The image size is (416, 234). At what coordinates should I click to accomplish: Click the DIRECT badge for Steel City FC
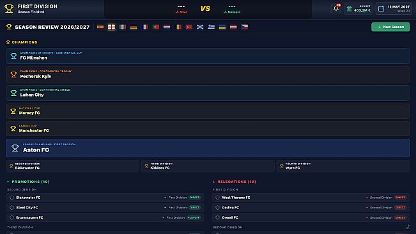(x=194, y=208)
